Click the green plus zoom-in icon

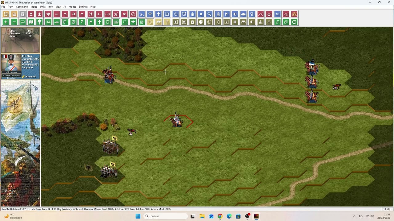tap(6, 22)
